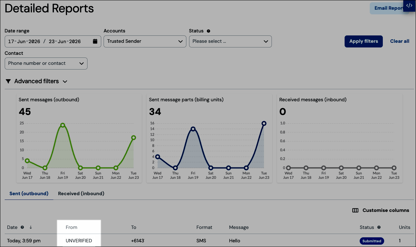The width and height of the screenshot is (416, 247).
Task: Click the Submitted status badge
Action: click(372, 241)
